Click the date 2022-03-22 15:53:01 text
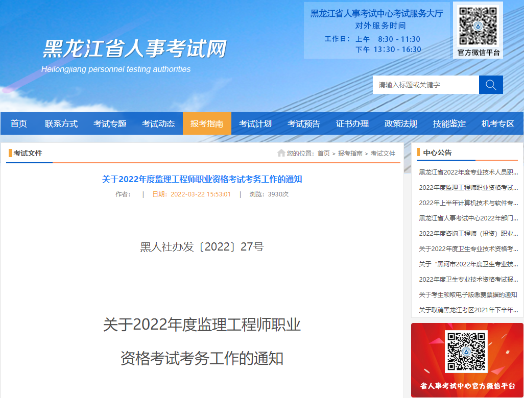 pyautogui.click(x=192, y=194)
